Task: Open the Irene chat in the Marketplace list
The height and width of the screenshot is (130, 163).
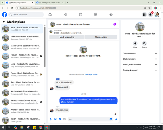Action: (x=22, y=29)
